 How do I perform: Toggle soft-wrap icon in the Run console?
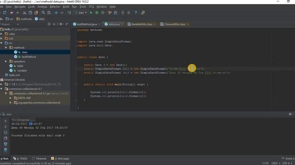[6, 132]
